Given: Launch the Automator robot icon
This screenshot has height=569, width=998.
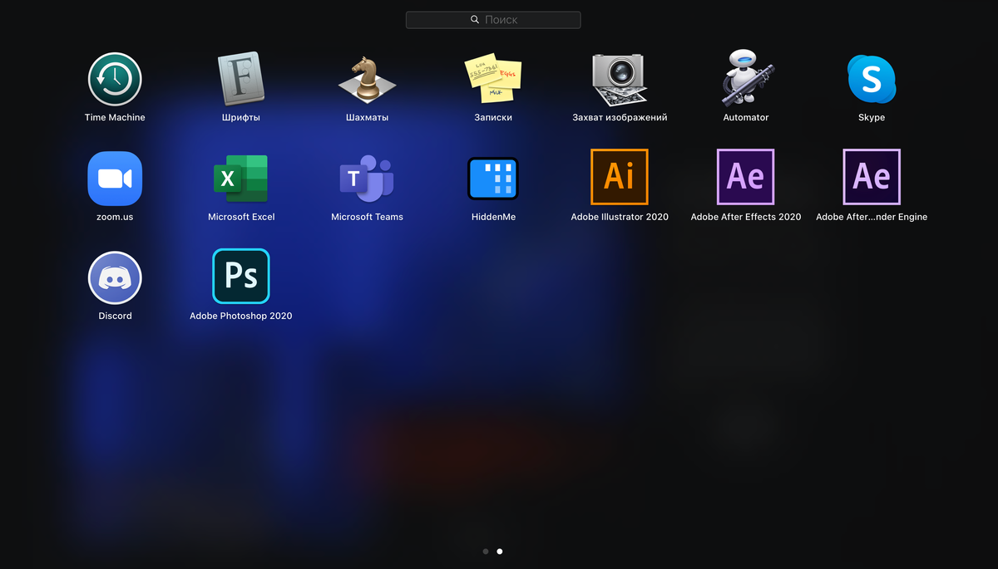Looking at the screenshot, I should 746,78.
